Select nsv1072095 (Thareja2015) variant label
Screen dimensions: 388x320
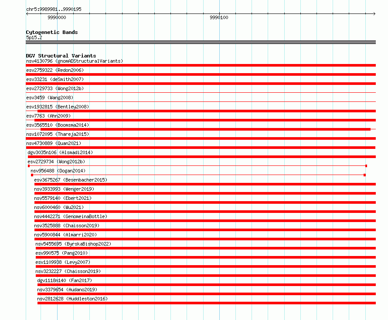click(x=58, y=134)
